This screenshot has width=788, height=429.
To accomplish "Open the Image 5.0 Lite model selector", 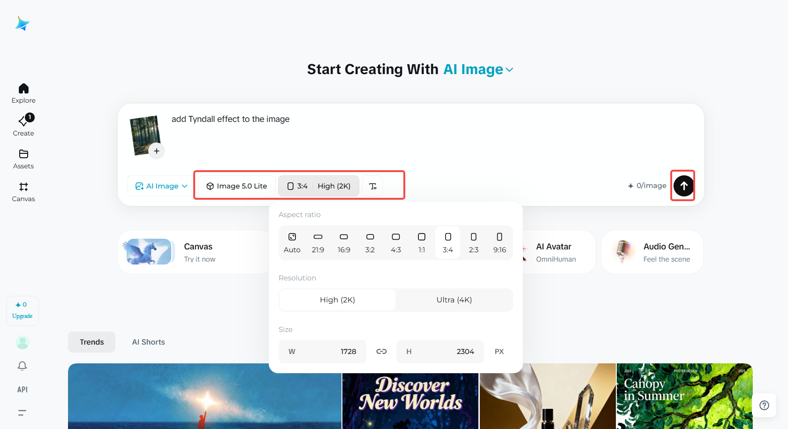I will [x=236, y=186].
